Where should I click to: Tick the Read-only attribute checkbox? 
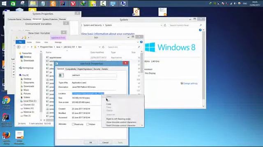[x=73, y=124]
